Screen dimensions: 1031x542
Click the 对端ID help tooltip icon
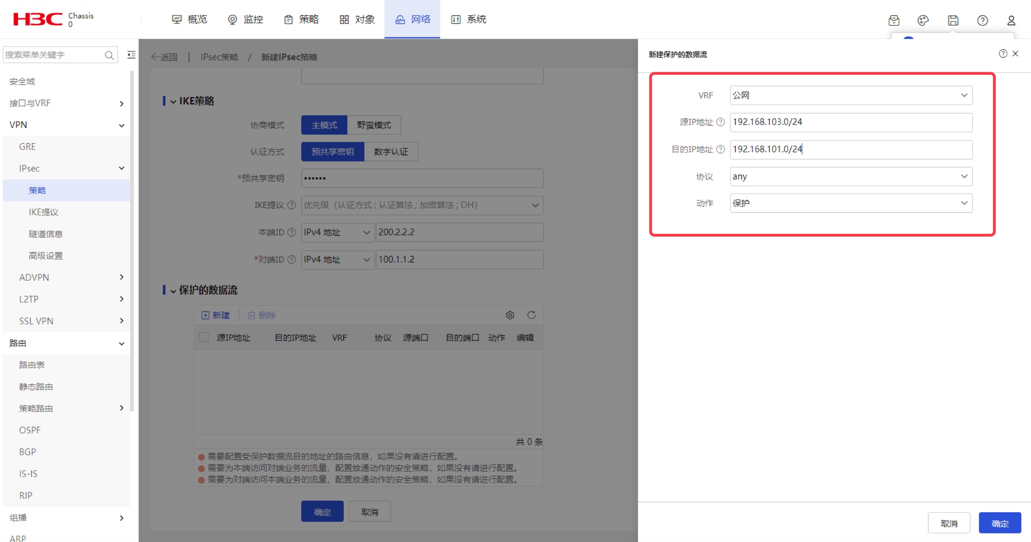291,259
